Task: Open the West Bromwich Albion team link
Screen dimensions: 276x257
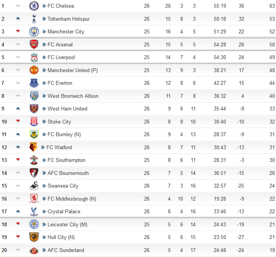Action: pos(73,96)
